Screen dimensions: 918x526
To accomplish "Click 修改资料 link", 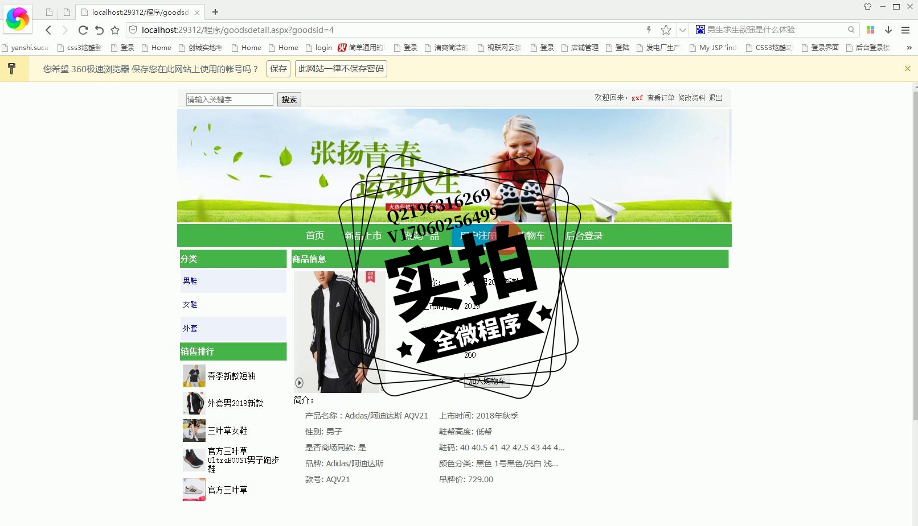I will [x=691, y=98].
